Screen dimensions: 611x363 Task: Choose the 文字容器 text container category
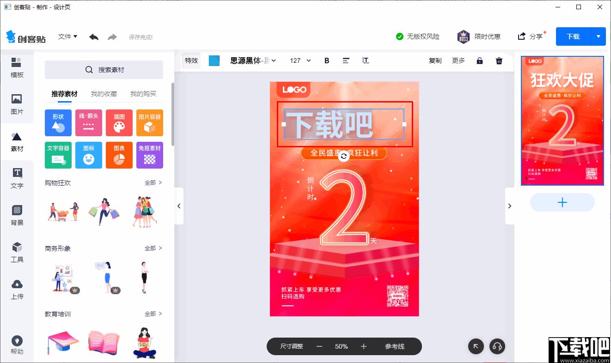click(x=58, y=155)
